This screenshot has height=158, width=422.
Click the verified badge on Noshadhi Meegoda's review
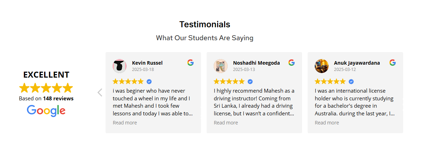[250, 81]
